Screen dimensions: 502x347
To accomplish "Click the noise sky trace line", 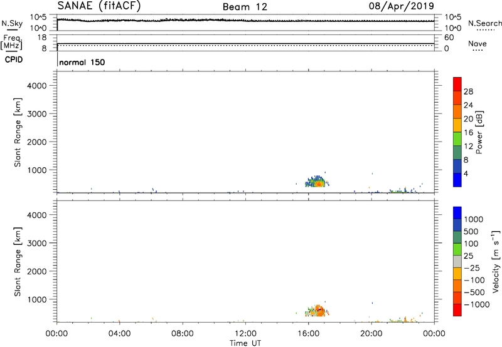I will tap(245, 21).
